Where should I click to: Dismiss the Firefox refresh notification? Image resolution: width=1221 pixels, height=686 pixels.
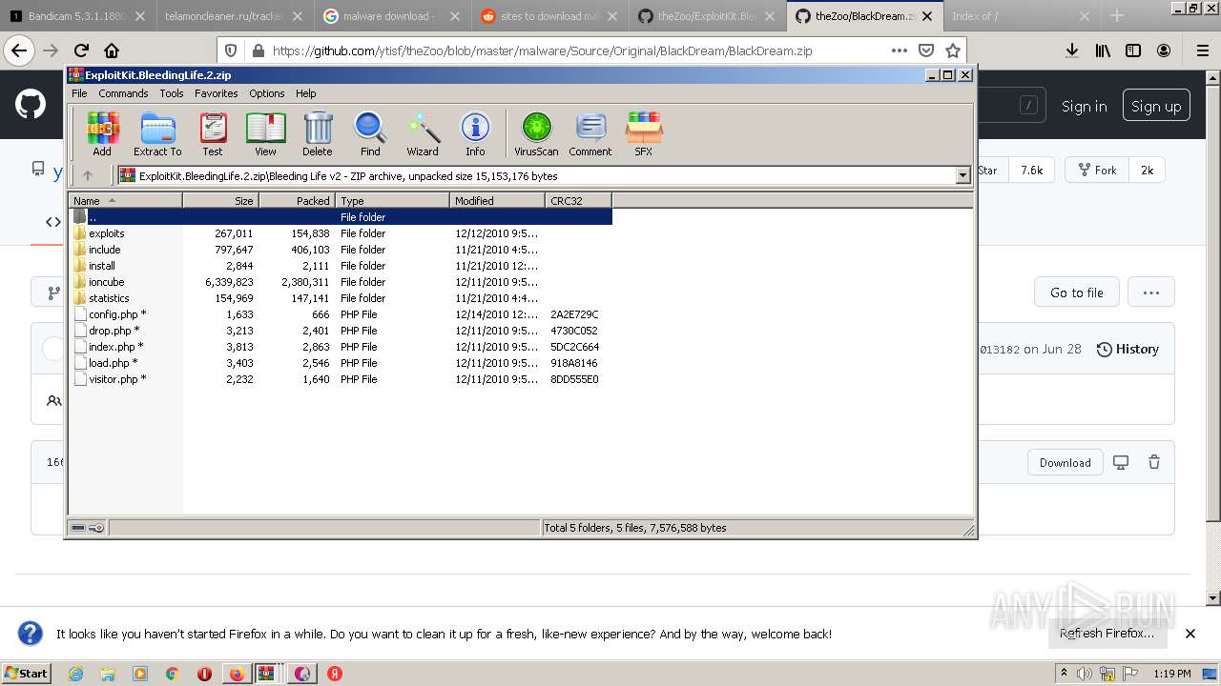pyautogui.click(x=1190, y=634)
